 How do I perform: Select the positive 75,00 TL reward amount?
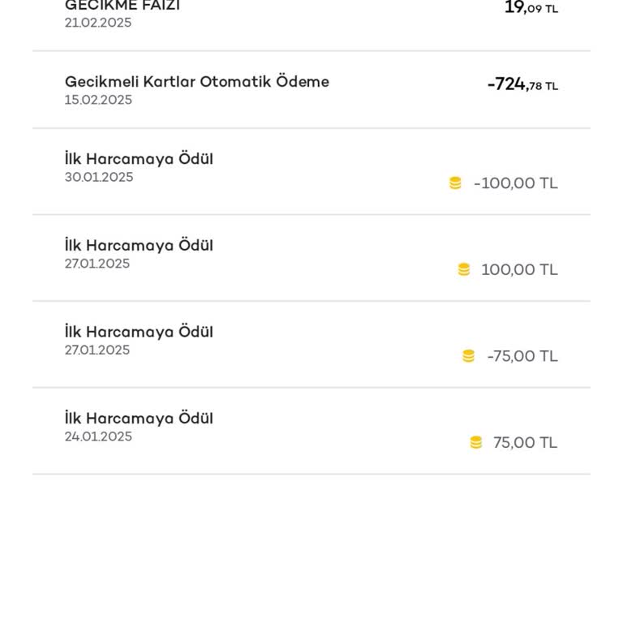525,442
